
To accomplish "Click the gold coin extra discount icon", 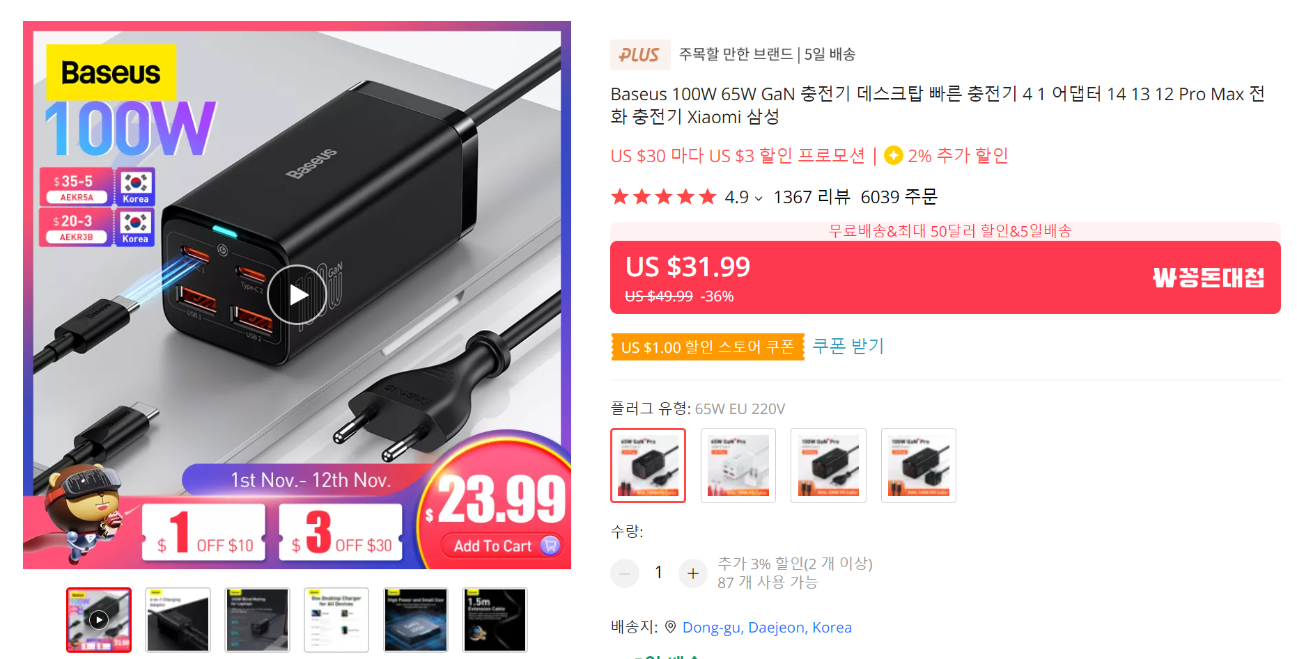I will coord(893,155).
